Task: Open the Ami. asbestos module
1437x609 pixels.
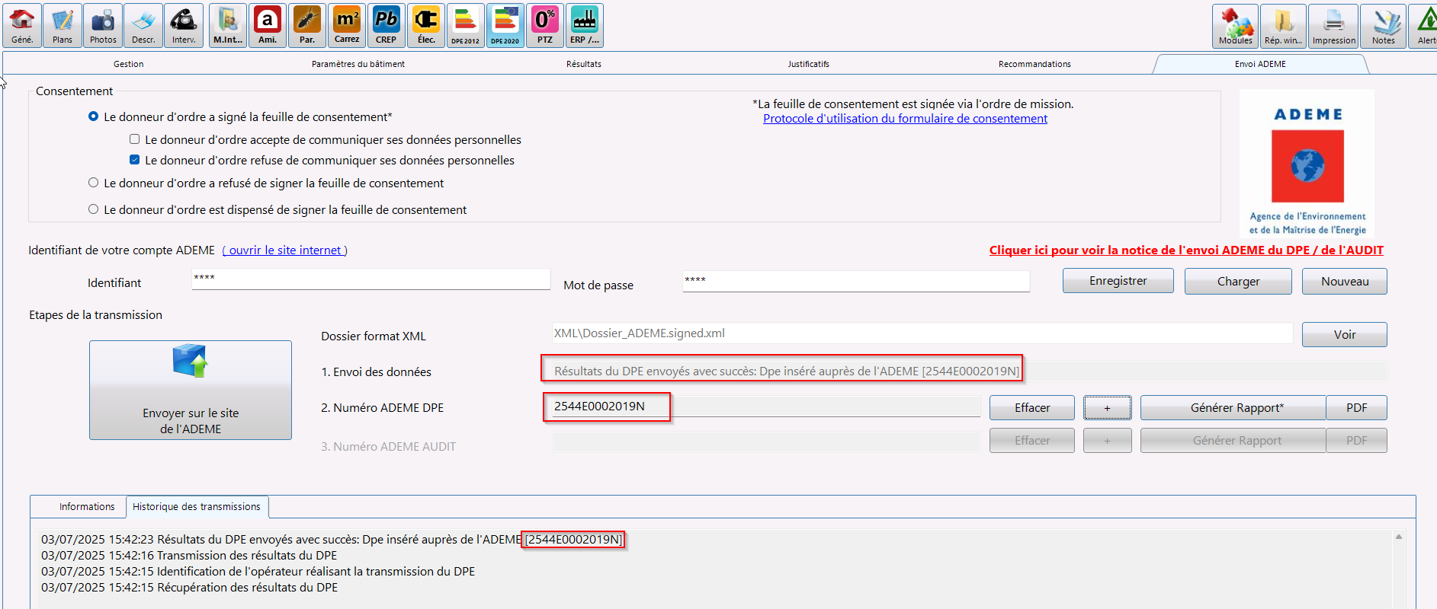Action: (x=268, y=25)
